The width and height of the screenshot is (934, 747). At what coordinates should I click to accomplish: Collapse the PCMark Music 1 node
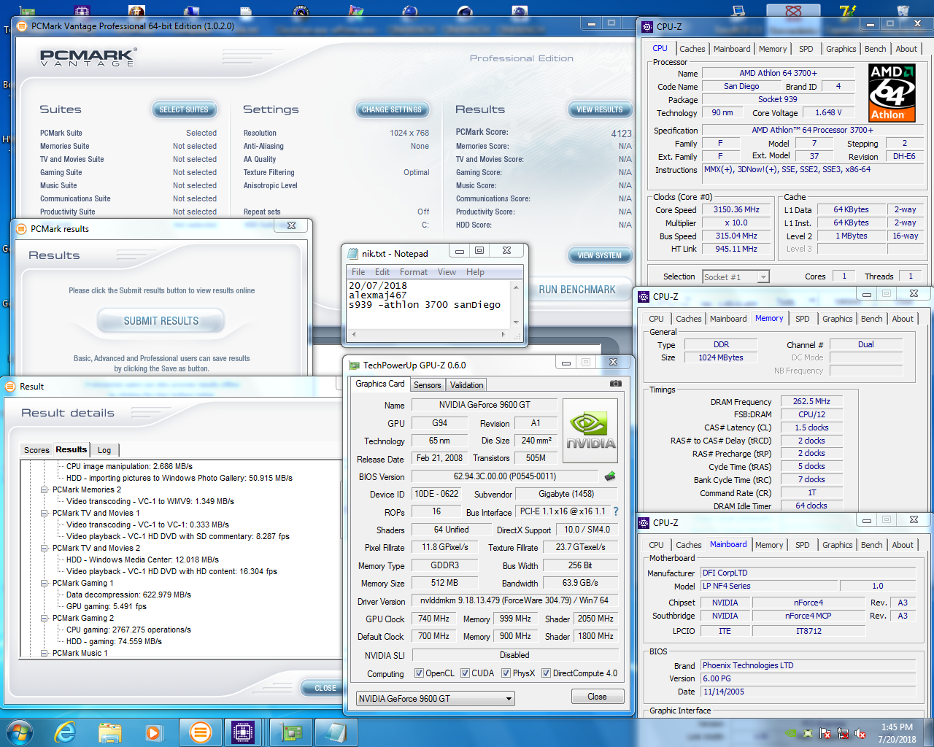(45, 654)
